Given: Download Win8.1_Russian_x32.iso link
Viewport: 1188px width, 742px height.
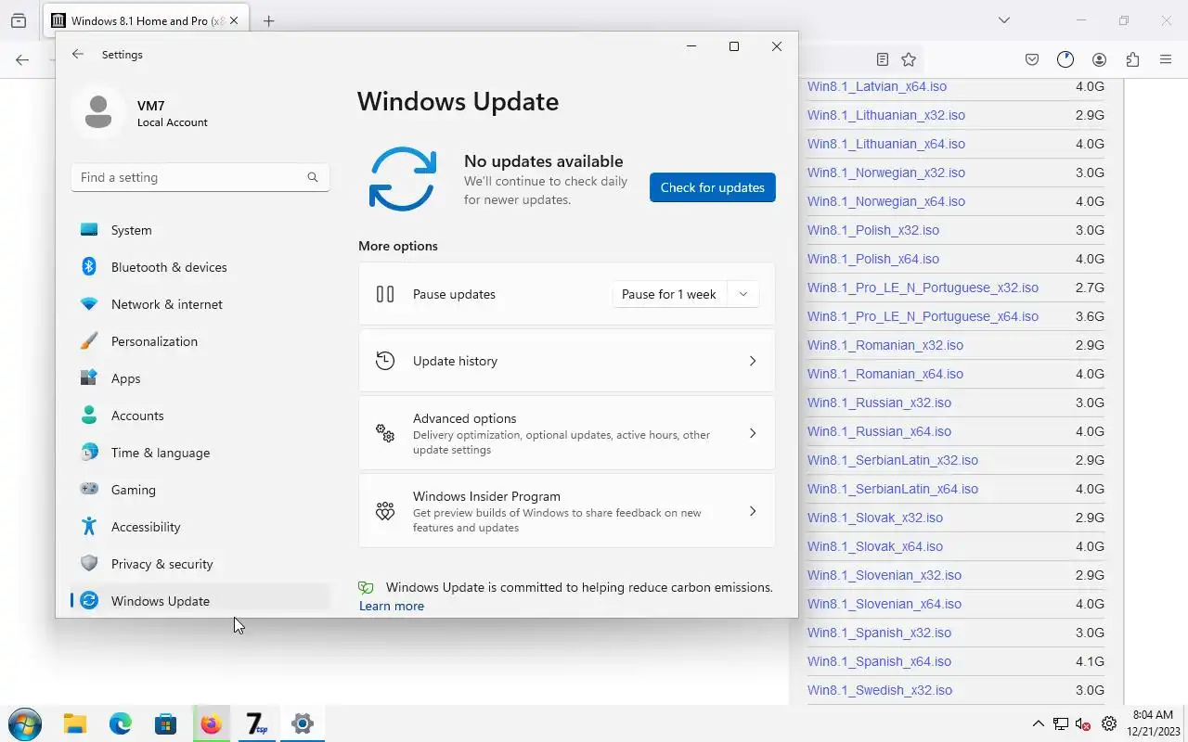Looking at the screenshot, I should (879, 403).
